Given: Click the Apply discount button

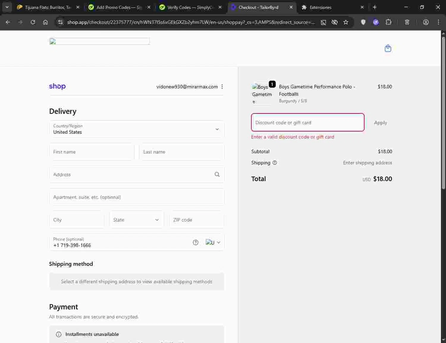Looking at the screenshot, I should point(380,123).
